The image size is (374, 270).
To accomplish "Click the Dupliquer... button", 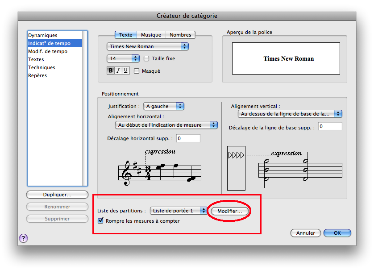I will tap(57, 195).
